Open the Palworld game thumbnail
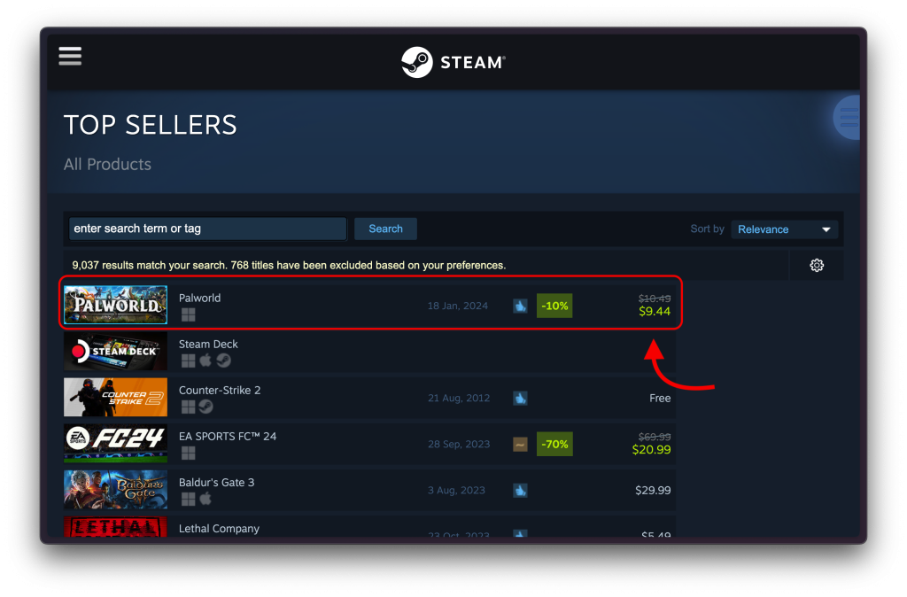The height and width of the screenshot is (597, 907). (116, 305)
